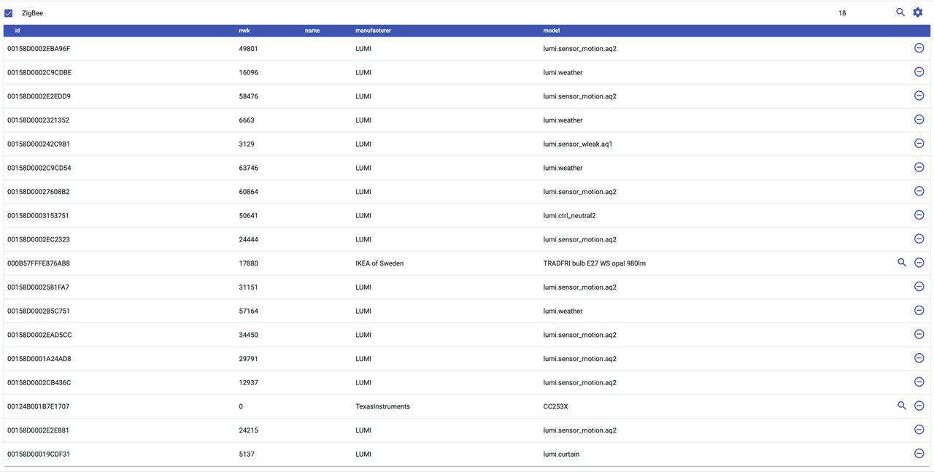
Task: Select id 00158D0002EC2323
Action: [39, 239]
